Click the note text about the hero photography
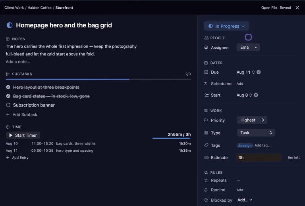Viewport: 305px width, 206px height. click(71, 50)
